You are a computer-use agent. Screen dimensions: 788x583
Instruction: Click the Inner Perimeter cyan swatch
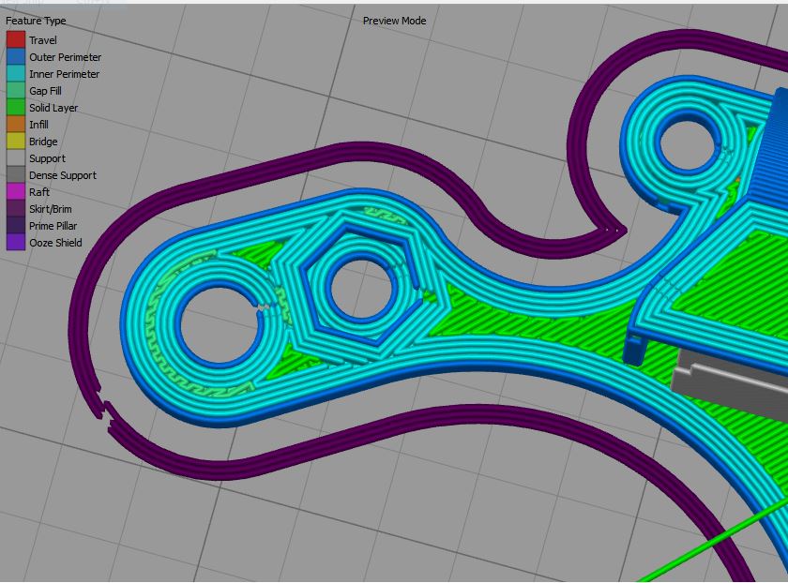click(x=15, y=74)
